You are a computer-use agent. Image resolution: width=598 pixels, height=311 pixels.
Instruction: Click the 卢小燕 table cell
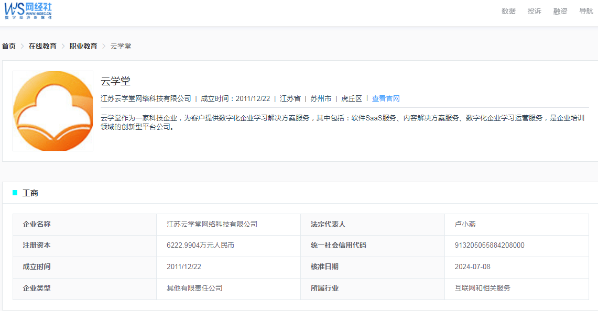[517, 225]
